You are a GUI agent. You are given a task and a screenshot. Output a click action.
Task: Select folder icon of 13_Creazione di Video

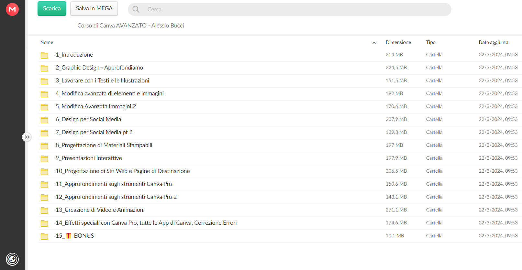[44, 211]
